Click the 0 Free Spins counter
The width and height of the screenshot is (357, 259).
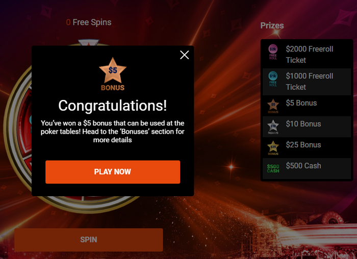point(89,22)
